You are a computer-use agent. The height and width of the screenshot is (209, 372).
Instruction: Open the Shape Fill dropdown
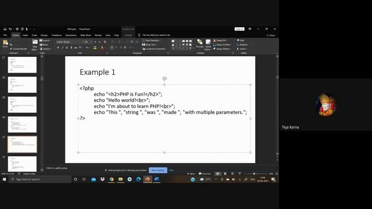tap(220, 41)
